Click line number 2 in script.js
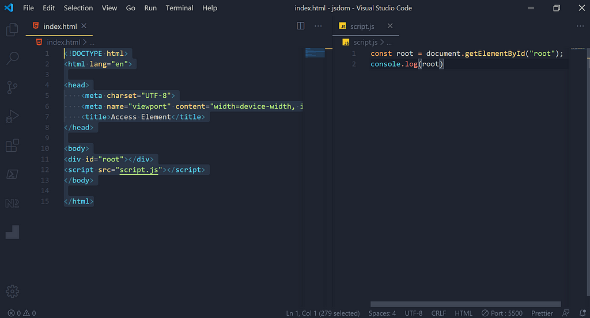This screenshot has height=318, width=590. 354,64
